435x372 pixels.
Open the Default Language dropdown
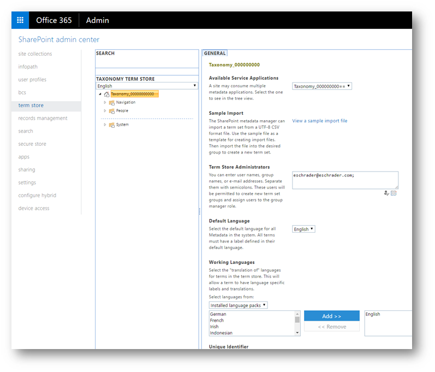tap(303, 229)
